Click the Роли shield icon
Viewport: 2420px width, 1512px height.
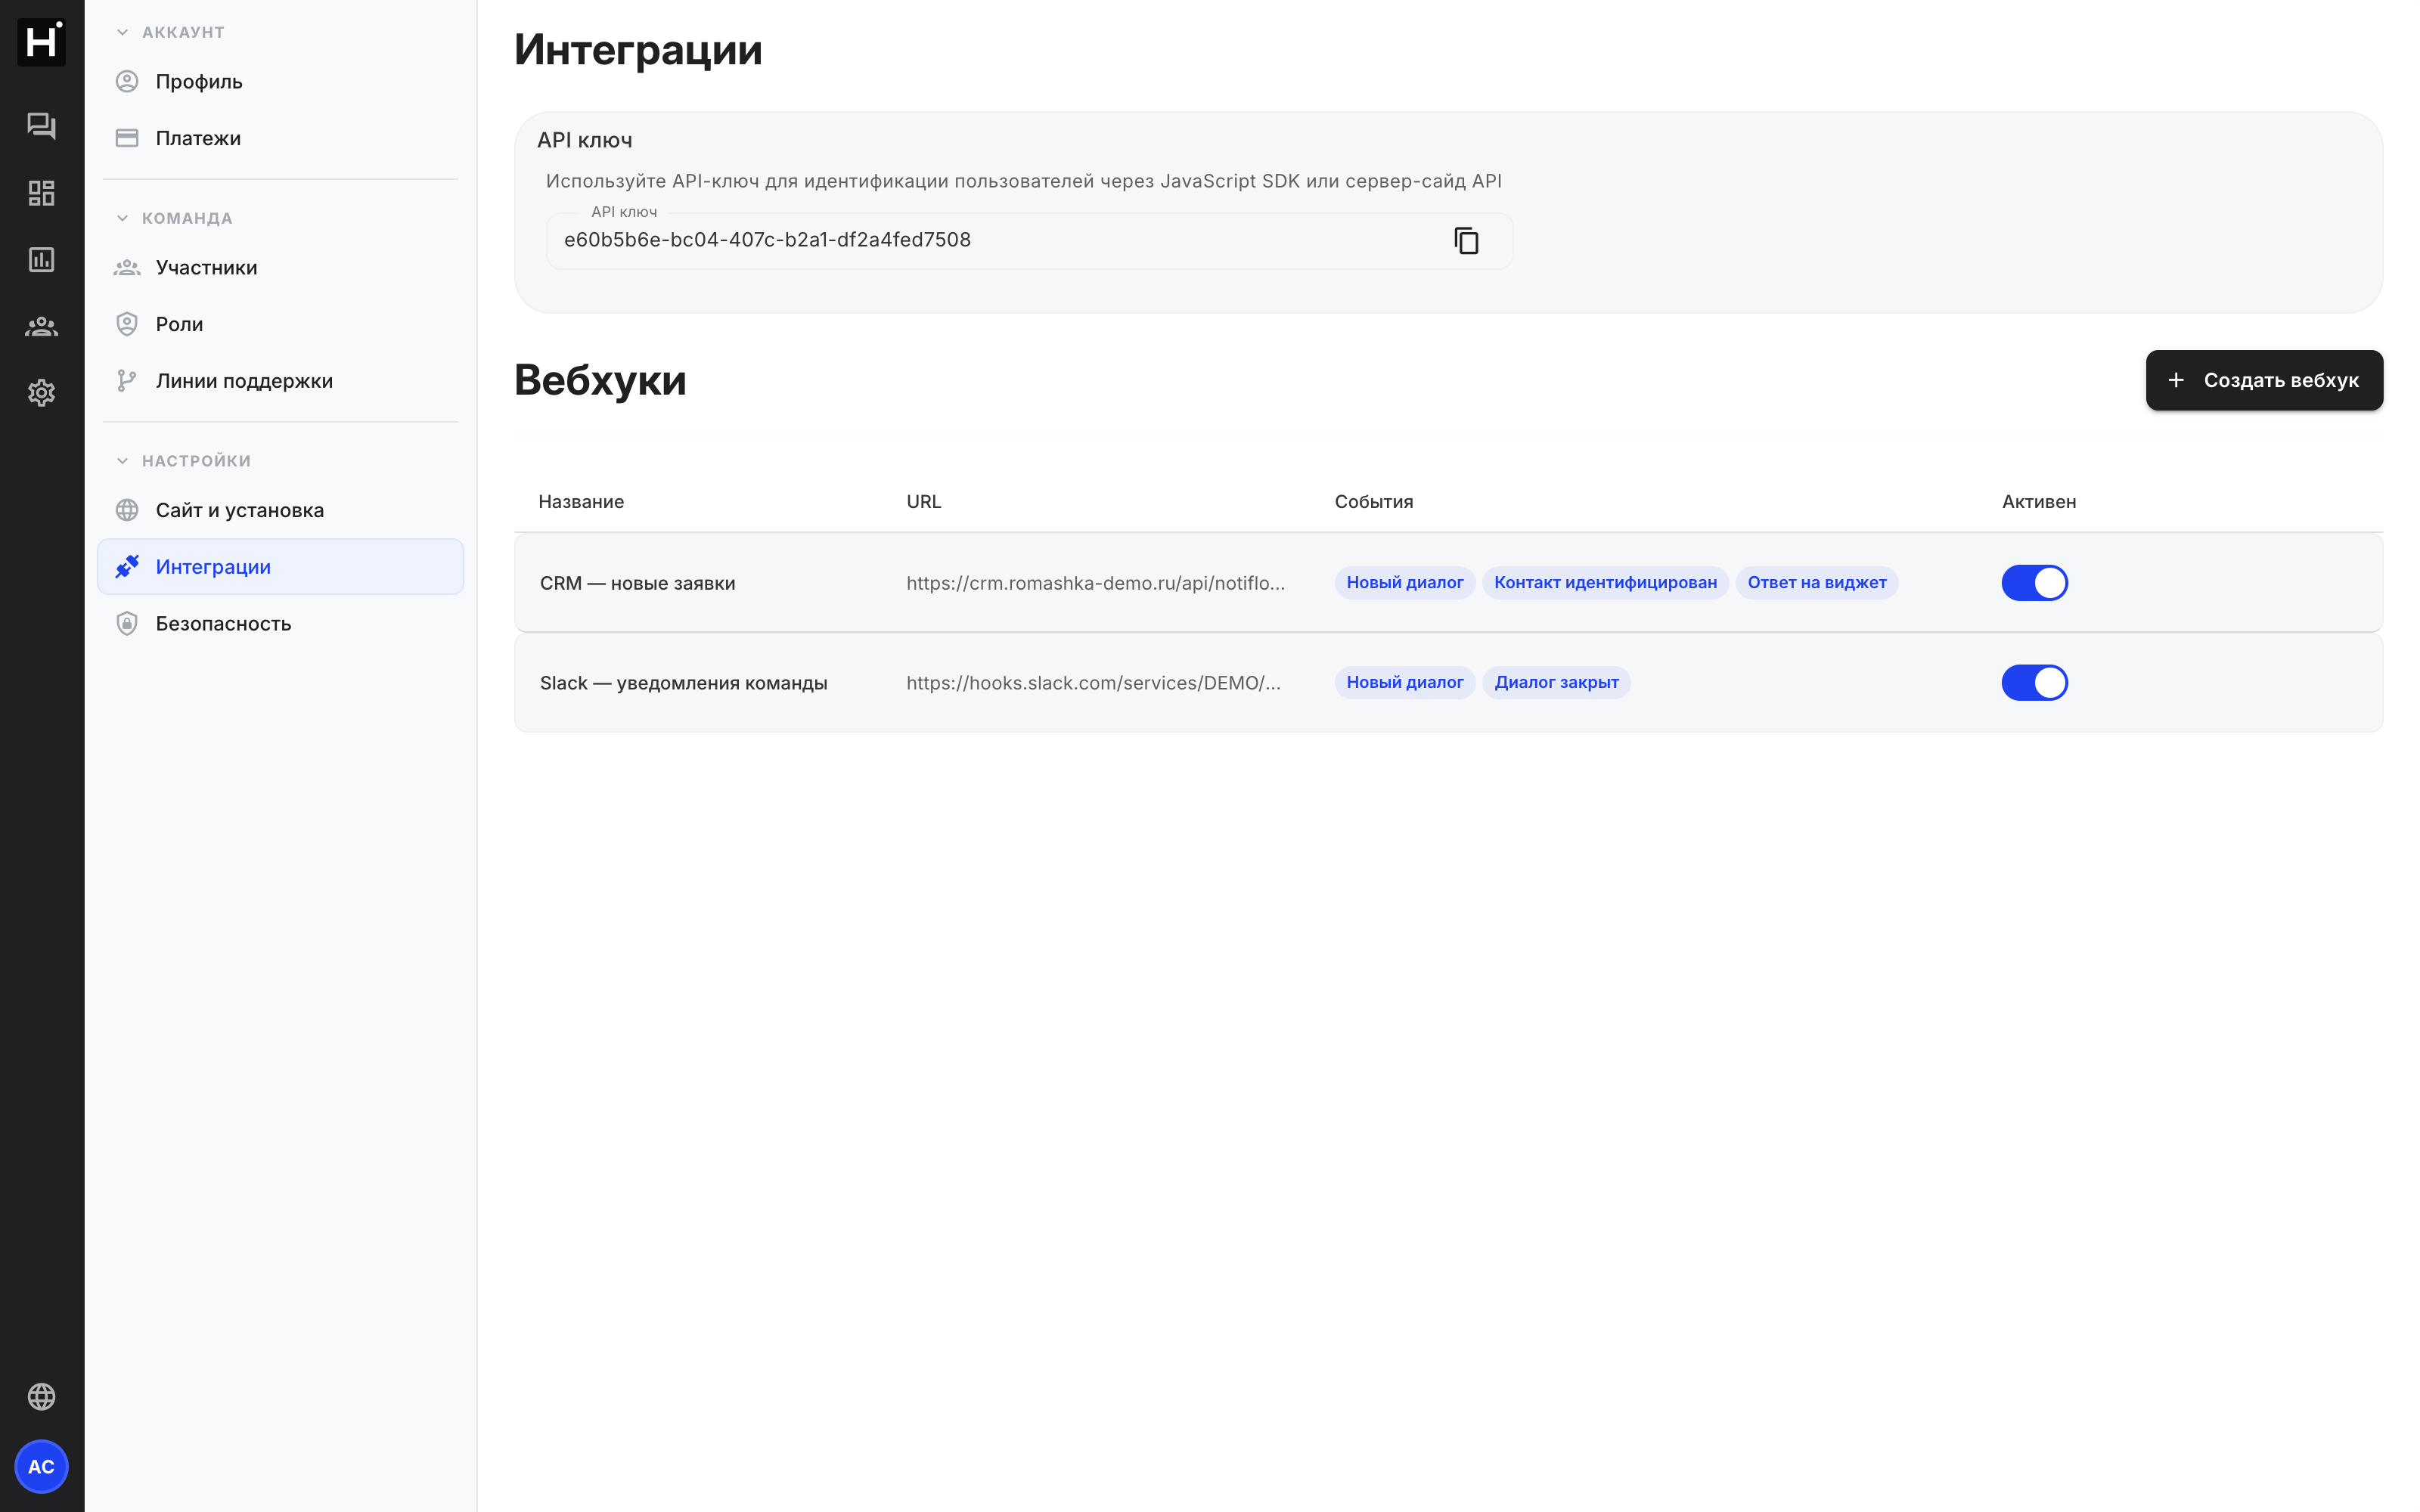point(127,324)
